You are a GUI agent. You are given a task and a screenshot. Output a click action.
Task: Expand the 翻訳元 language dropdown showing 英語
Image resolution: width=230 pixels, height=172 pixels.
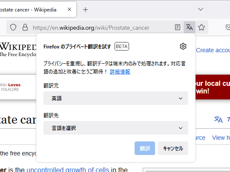click(116, 98)
